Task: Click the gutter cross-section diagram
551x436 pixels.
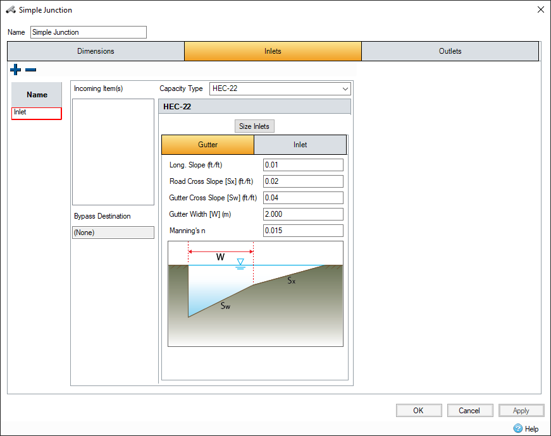Action: coord(256,294)
